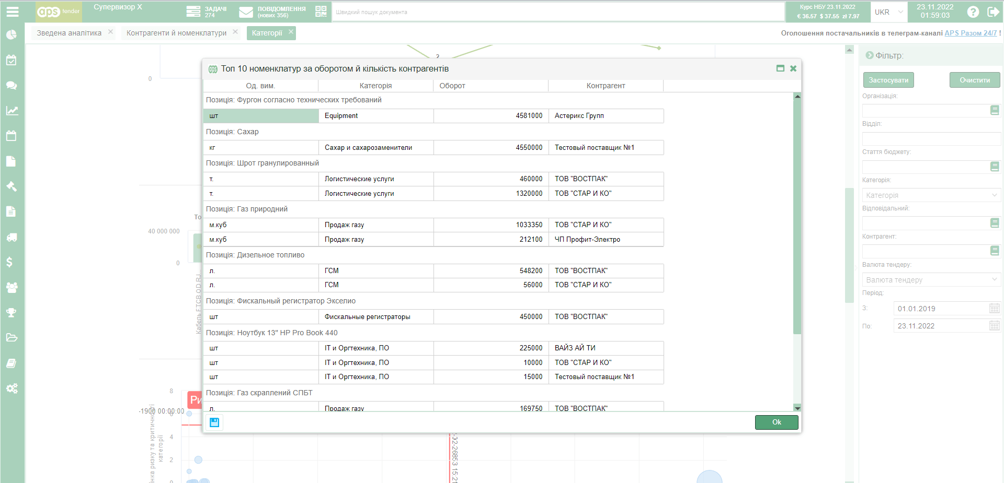Open the tasks list icon (ЗАДАЧІ 274)

click(193, 11)
